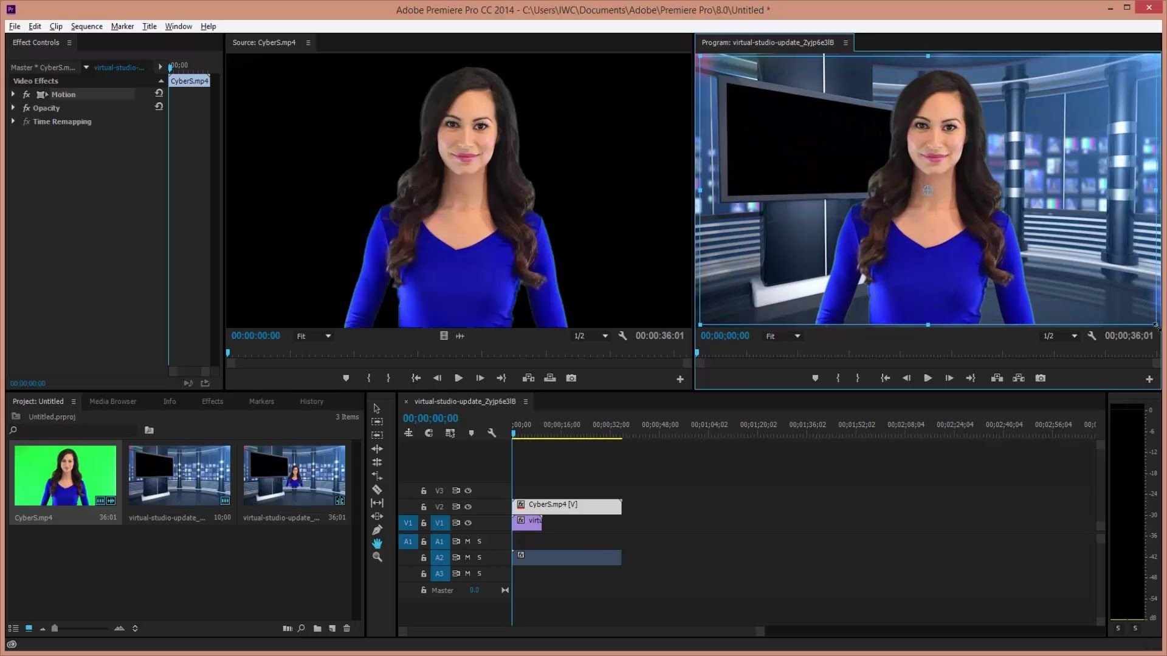Screen dimensions: 1167x656
Task: Expand the Opacity video effect
Action: (x=13, y=108)
